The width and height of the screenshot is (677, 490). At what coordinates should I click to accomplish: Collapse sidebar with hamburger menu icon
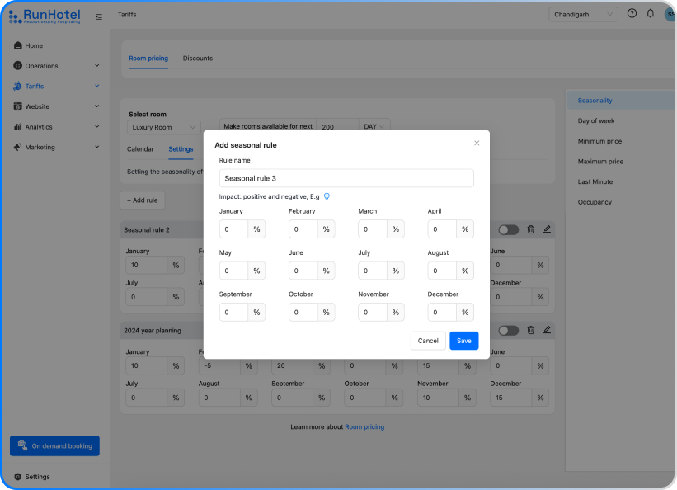coord(99,16)
